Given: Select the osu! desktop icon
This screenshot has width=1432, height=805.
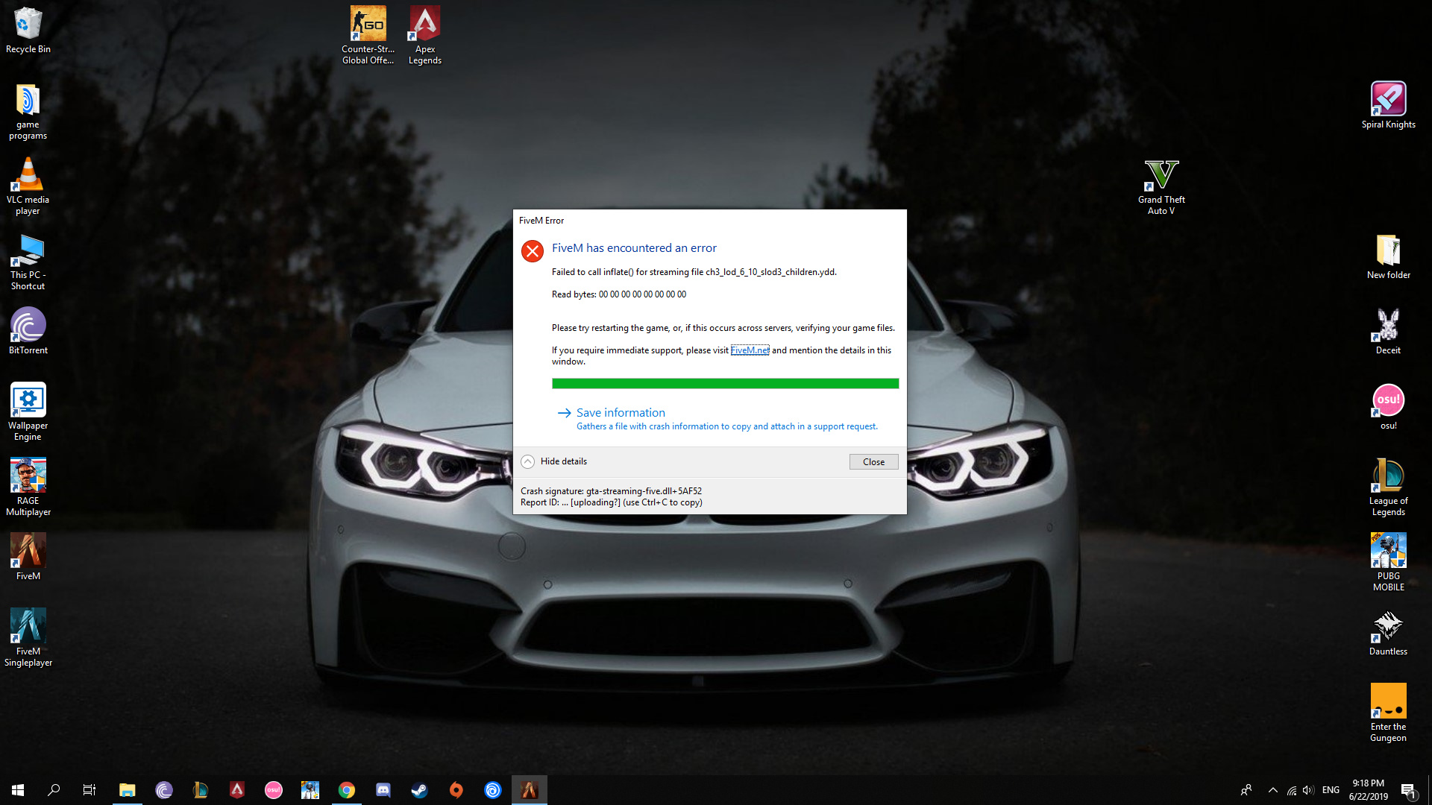Looking at the screenshot, I should coord(1388,407).
